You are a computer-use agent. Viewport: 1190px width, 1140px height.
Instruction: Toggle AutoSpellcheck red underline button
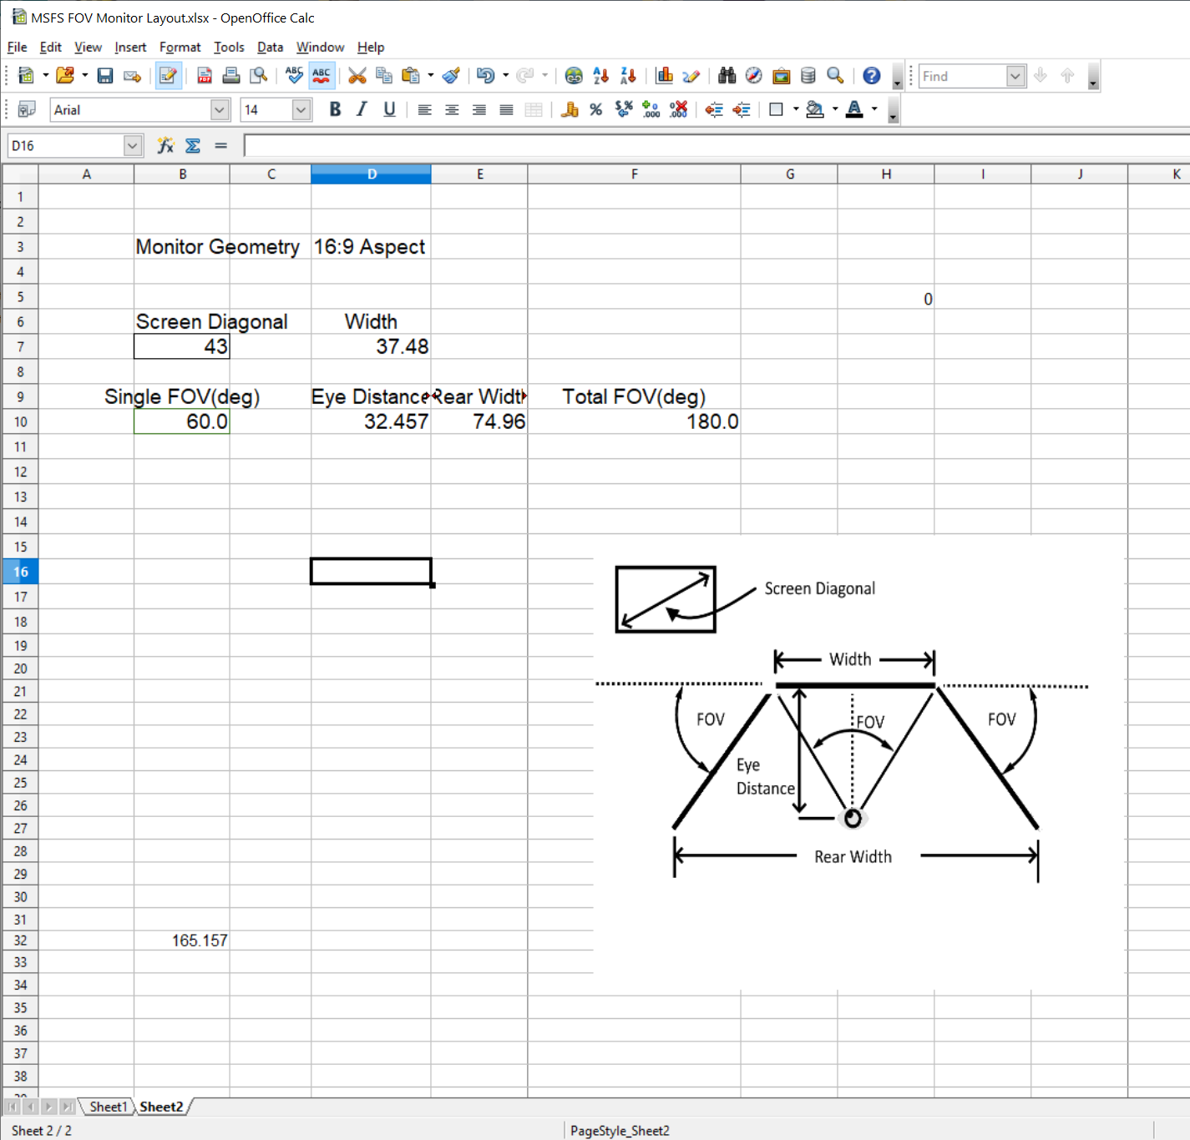pyautogui.click(x=322, y=76)
